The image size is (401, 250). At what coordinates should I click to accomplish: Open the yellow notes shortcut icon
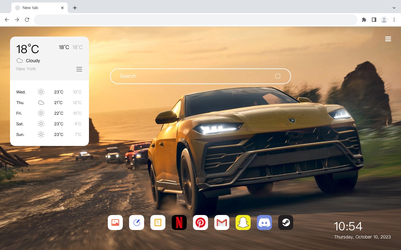coord(158,222)
